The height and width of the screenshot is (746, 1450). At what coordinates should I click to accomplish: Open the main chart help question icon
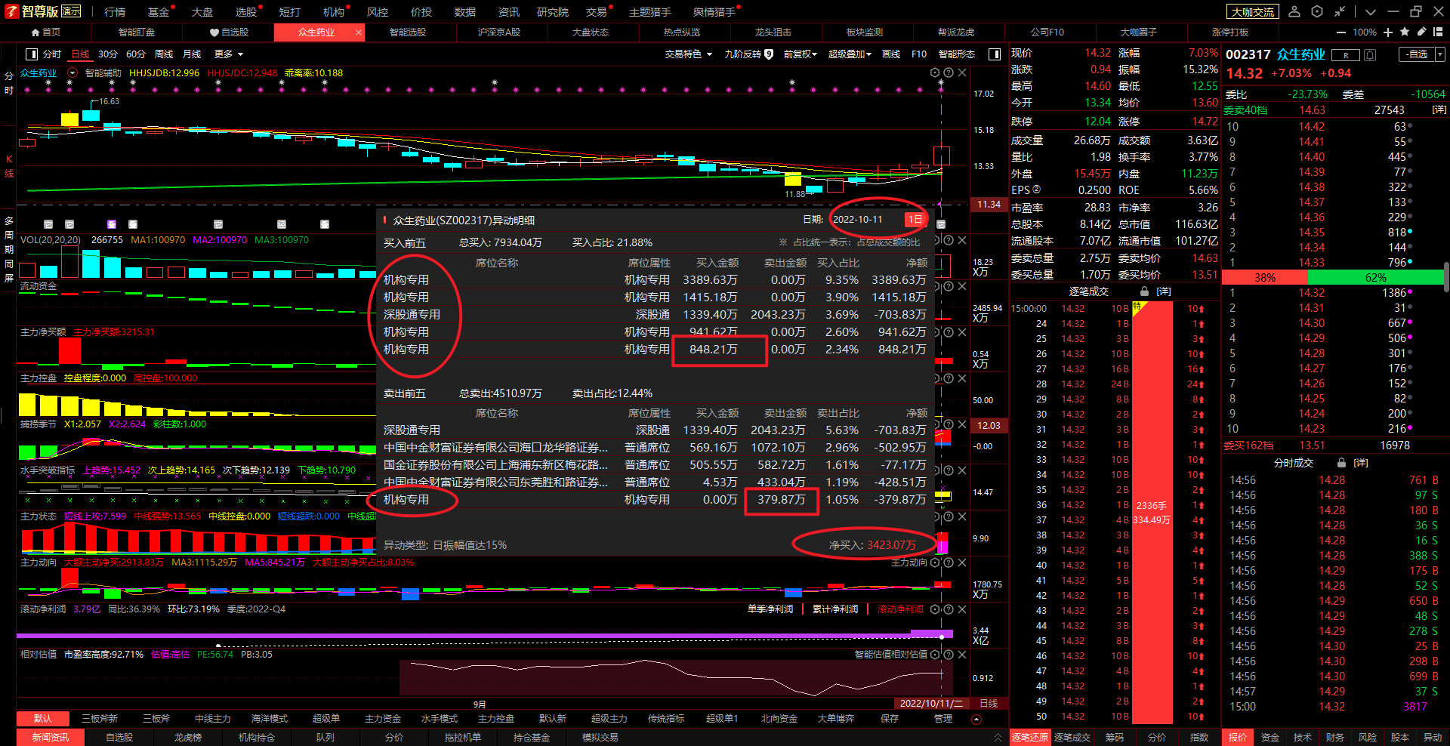click(x=949, y=73)
